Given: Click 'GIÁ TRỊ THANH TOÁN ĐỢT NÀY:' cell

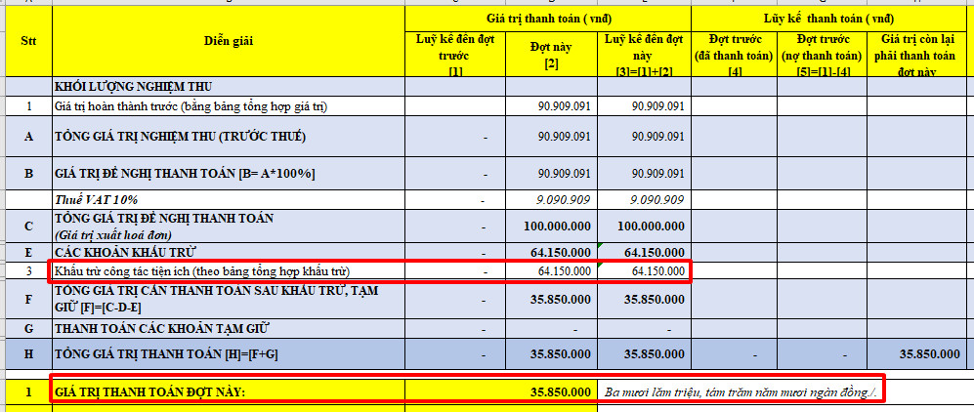Looking at the screenshot, I should [229, 392].
